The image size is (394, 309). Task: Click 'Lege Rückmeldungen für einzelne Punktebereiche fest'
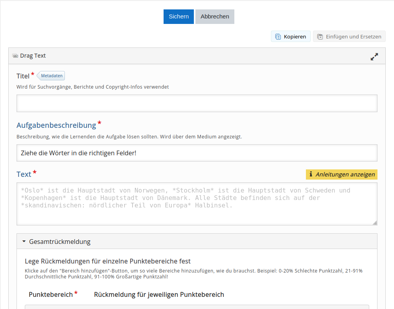pos(108,261)
